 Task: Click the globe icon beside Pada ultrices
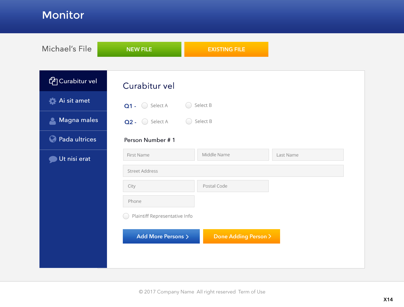53,139
